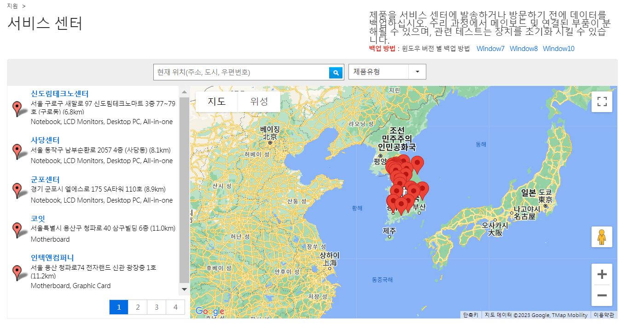Click the list scrollbar down arrow
633x334 pixels.
pos(184,289)
